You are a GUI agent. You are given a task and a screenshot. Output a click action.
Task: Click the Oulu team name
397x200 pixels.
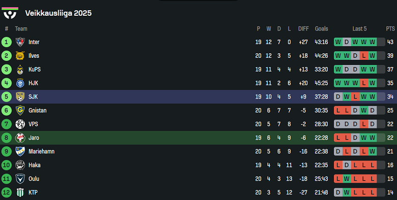pyautogui.click(x=34, y=179)
